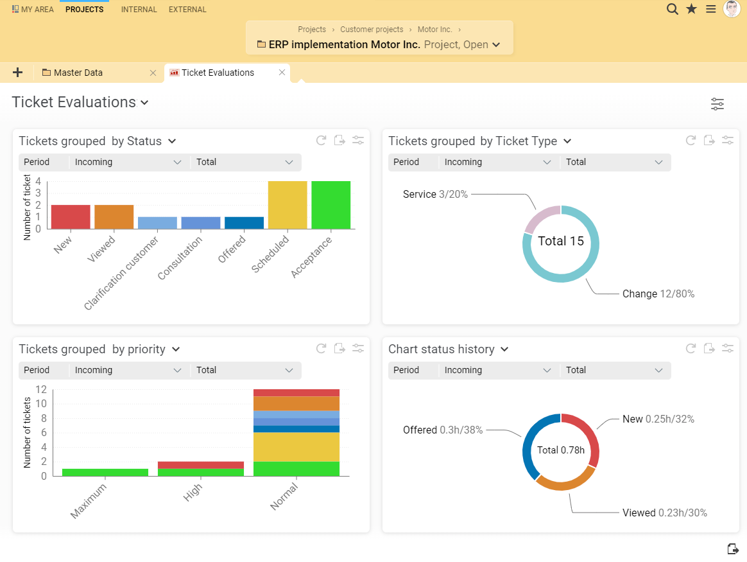747x562 pixels.
Task: Click Motor Inc. breadcrumb link
Action: pos(434,30)
